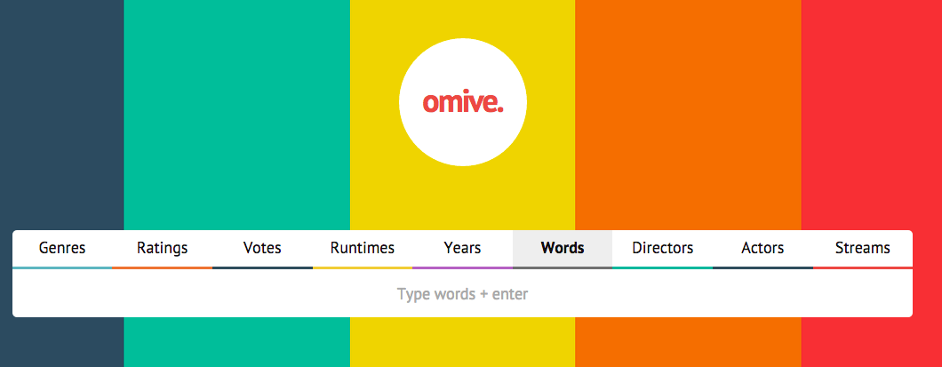Select the Votes tab
The image size is (942, 367).
(262, 249)
